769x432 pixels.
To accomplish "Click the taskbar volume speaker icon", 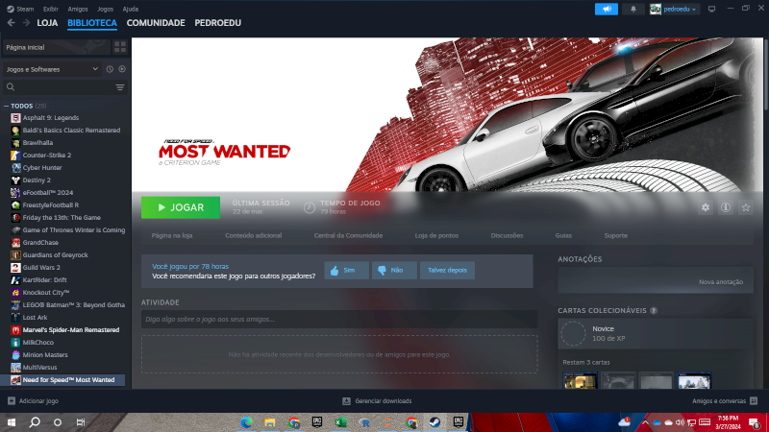I will [680, 422].
